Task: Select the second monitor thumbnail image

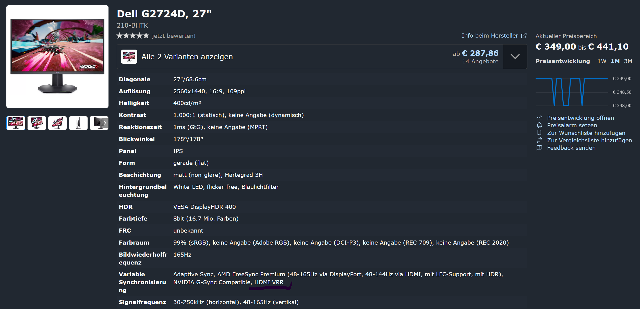Action: click(x=37, y=123)
